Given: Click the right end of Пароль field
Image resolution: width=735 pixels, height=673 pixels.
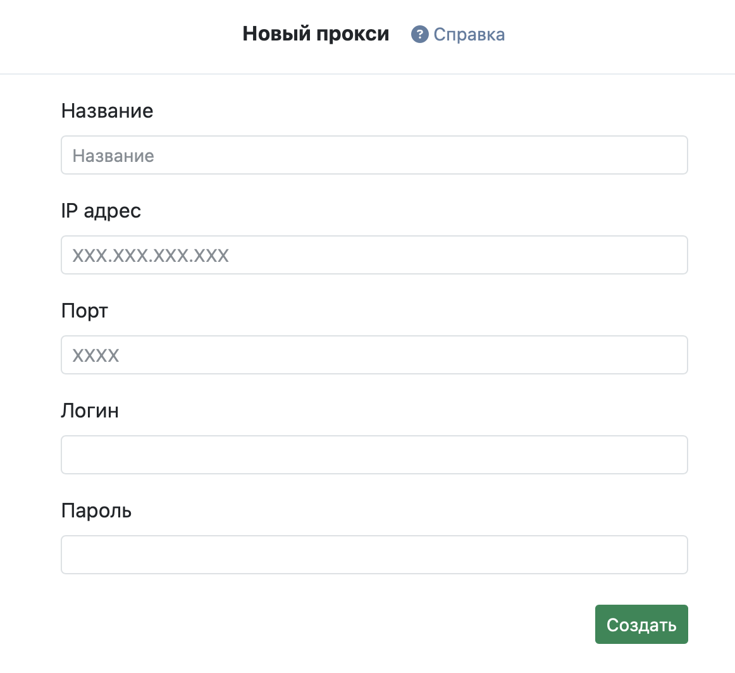Looking at the screenshot, I should coord(670,555).
